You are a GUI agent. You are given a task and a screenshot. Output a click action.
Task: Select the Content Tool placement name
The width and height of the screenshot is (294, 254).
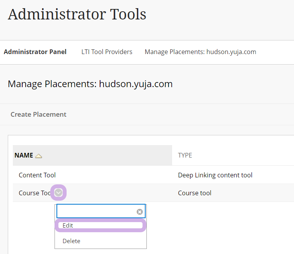[x=37, y=175]
